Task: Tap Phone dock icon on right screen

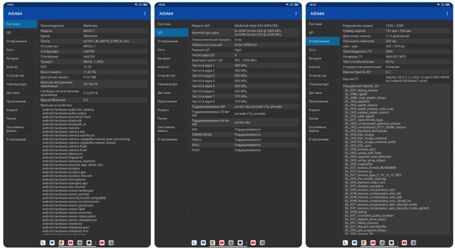Action: pyautogui.click(x=345, y=243)
